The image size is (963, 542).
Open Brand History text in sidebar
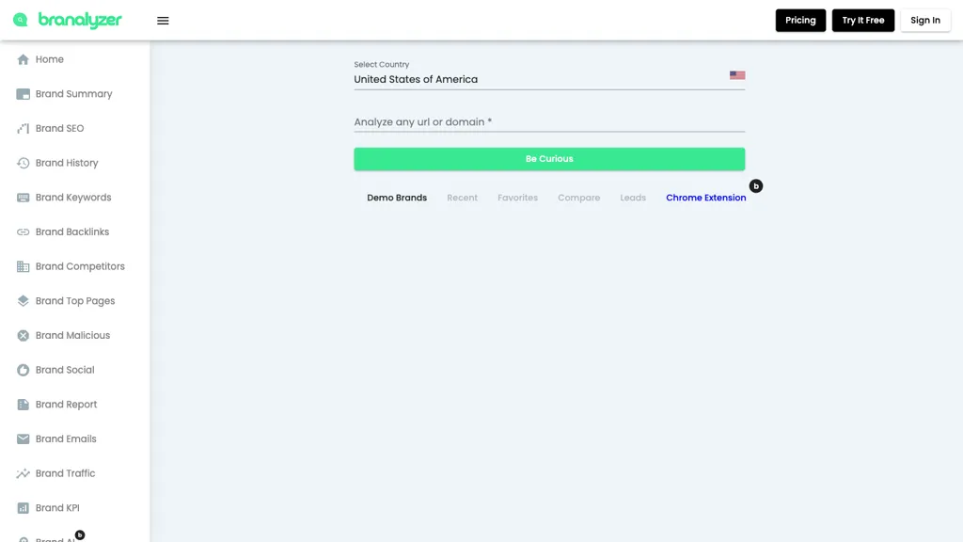[x=67, y=163]
